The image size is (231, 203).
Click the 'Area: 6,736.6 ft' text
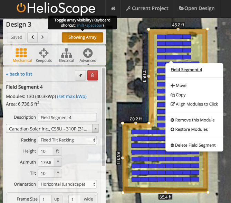pos(22,104)
